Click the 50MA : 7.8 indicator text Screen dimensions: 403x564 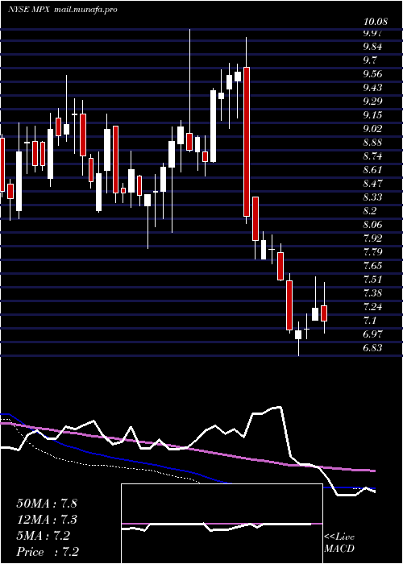tap(47, 504)
